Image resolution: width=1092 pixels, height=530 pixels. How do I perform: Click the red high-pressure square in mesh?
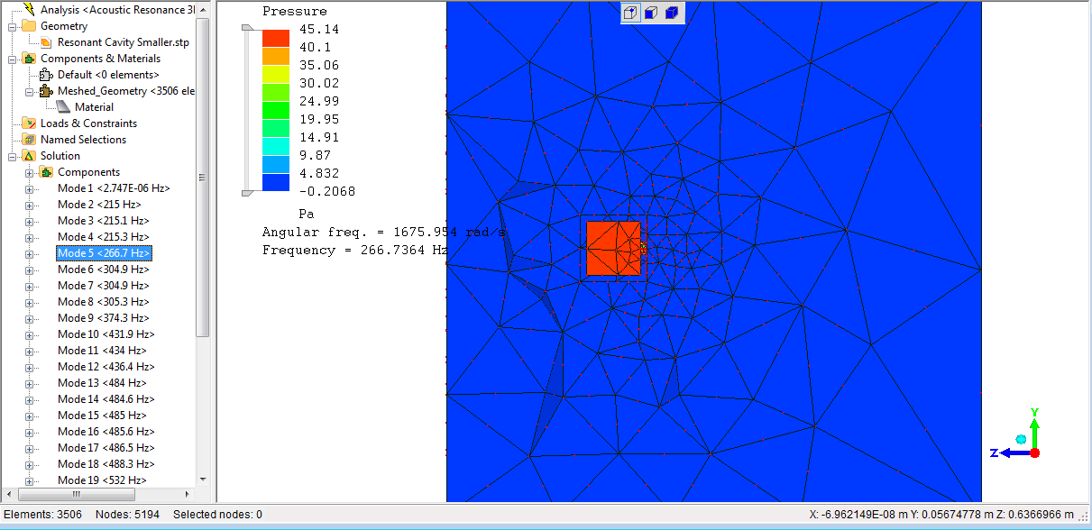[x=613, y=248]
